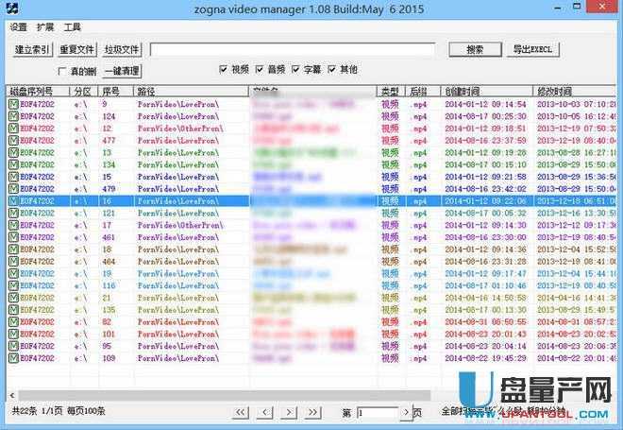Focus the search keyword input field
Viewport: 623px width, 430px height.
[x=293, y=50]
